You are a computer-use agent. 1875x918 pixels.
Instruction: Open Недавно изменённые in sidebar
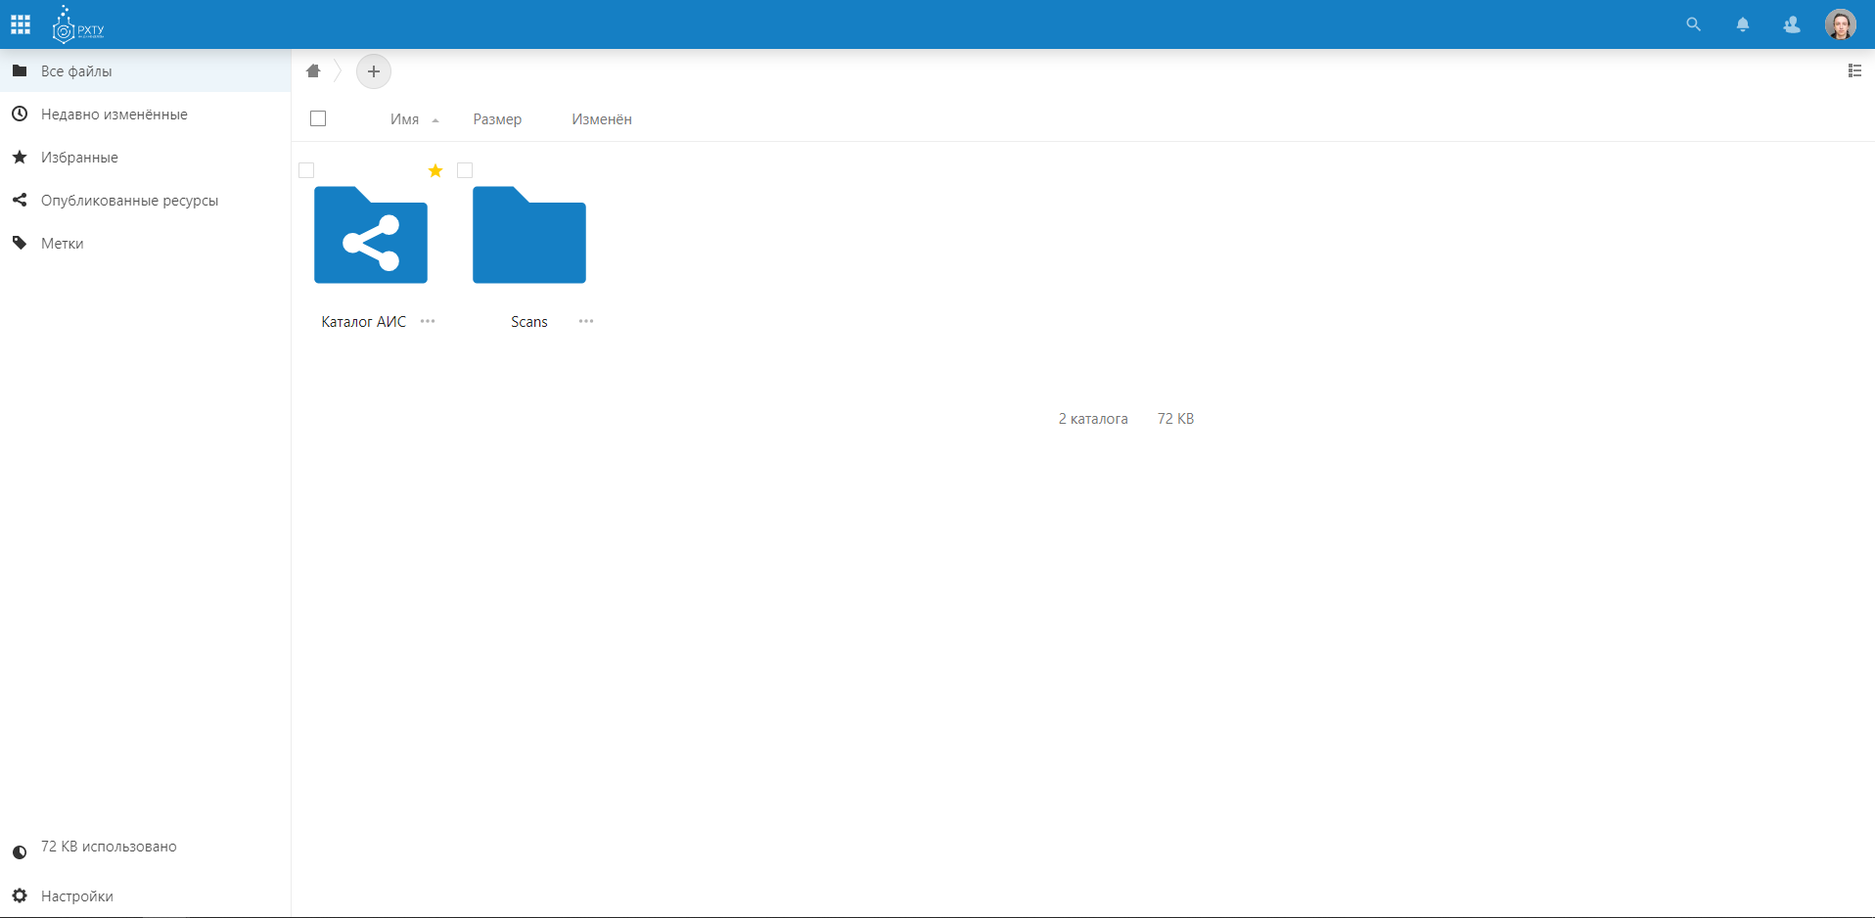coord(114,115)
